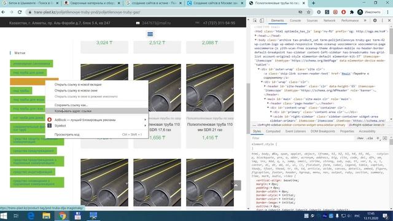Click the 'main' skip-link href value
Screen dimensions: 393x221
[346, 74]
